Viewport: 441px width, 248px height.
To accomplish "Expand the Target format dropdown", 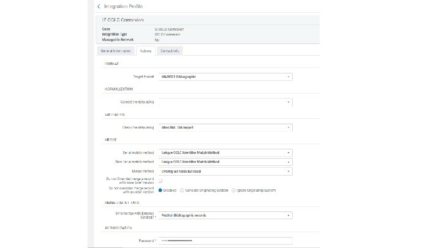I will coord(288,77).
